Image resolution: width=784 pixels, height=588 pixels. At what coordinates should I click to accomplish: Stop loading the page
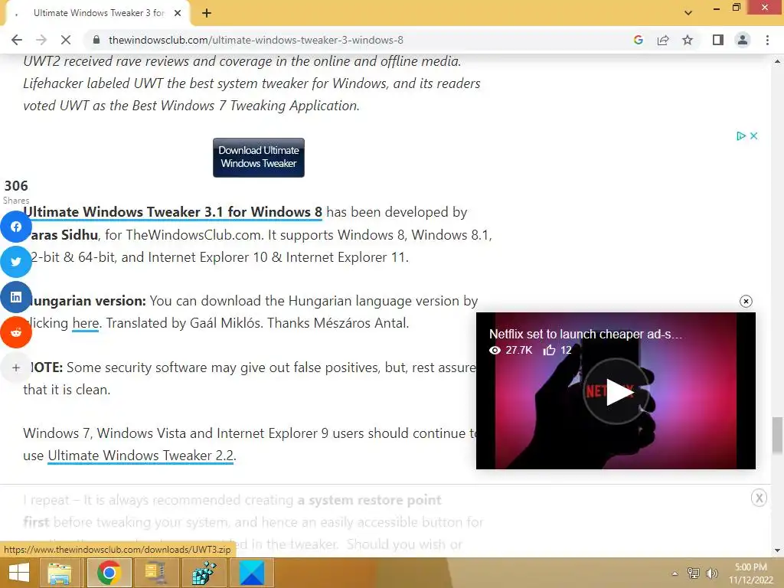pyautogui.click(x=66, y=40)
